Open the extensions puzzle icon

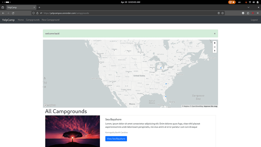(x=248, y=13)
